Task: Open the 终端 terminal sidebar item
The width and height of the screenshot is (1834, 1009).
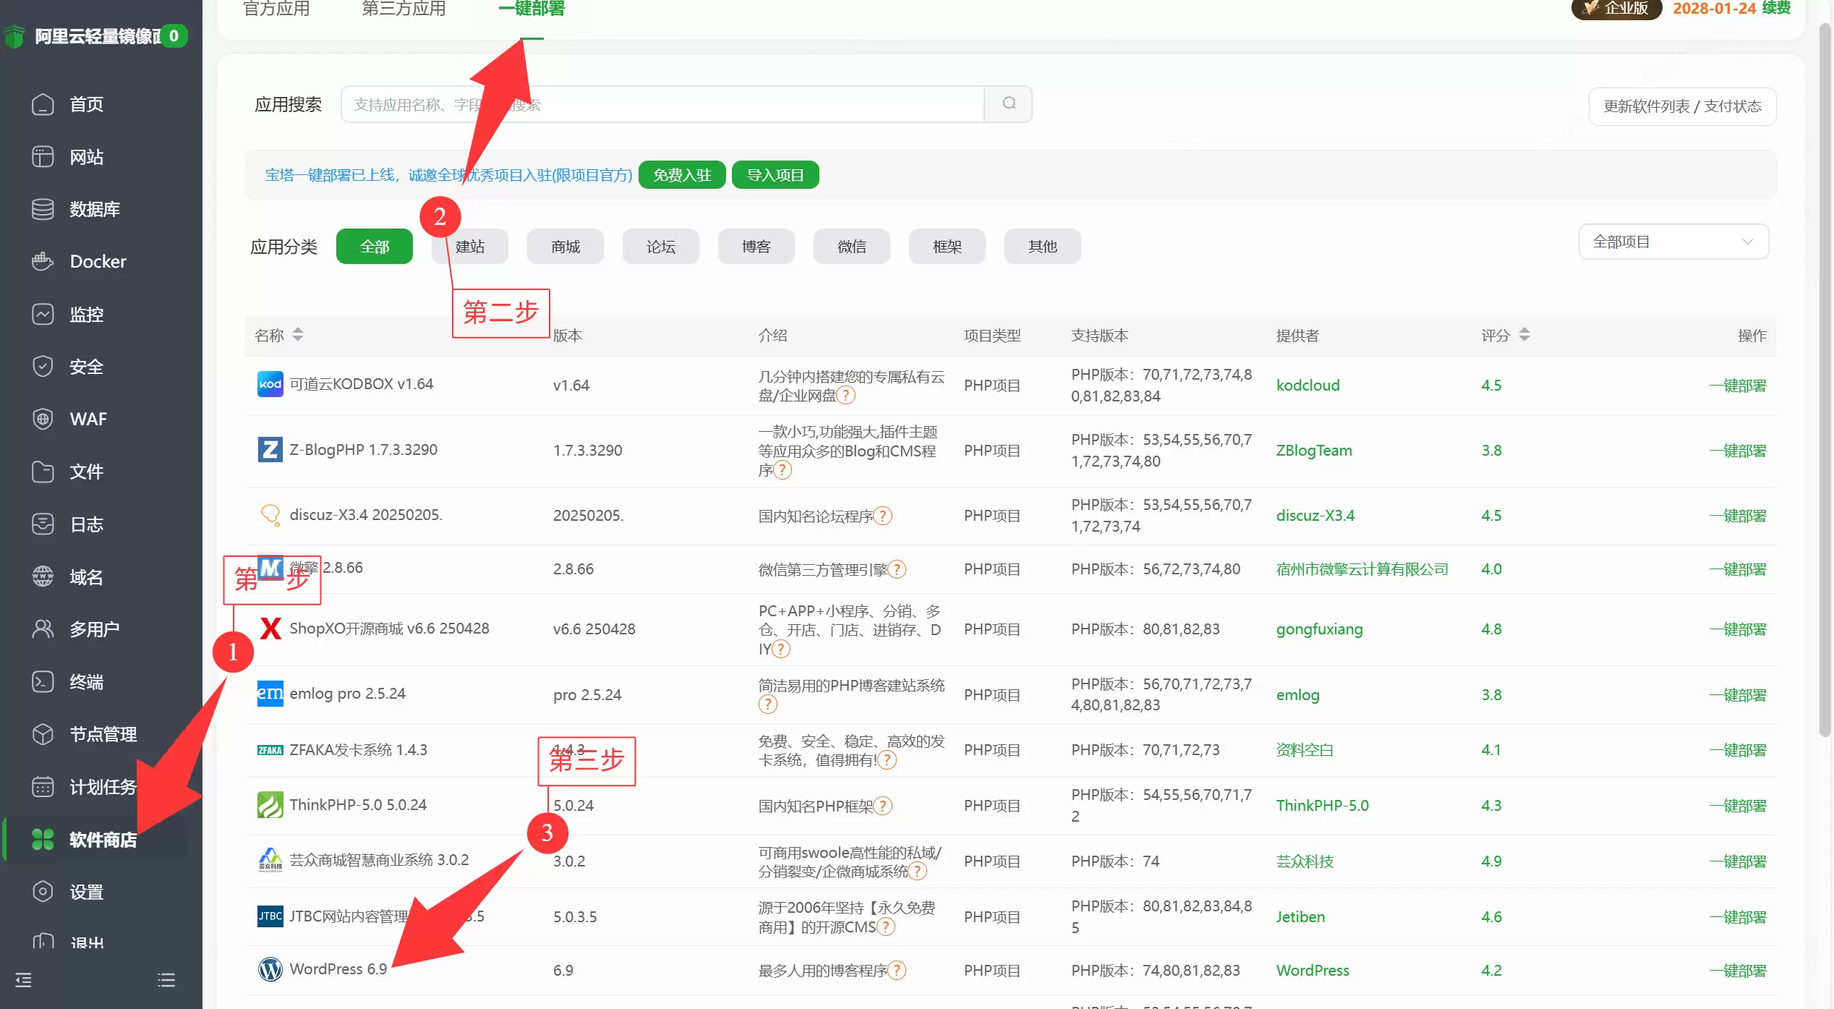Action: click(x=86, y=681)
